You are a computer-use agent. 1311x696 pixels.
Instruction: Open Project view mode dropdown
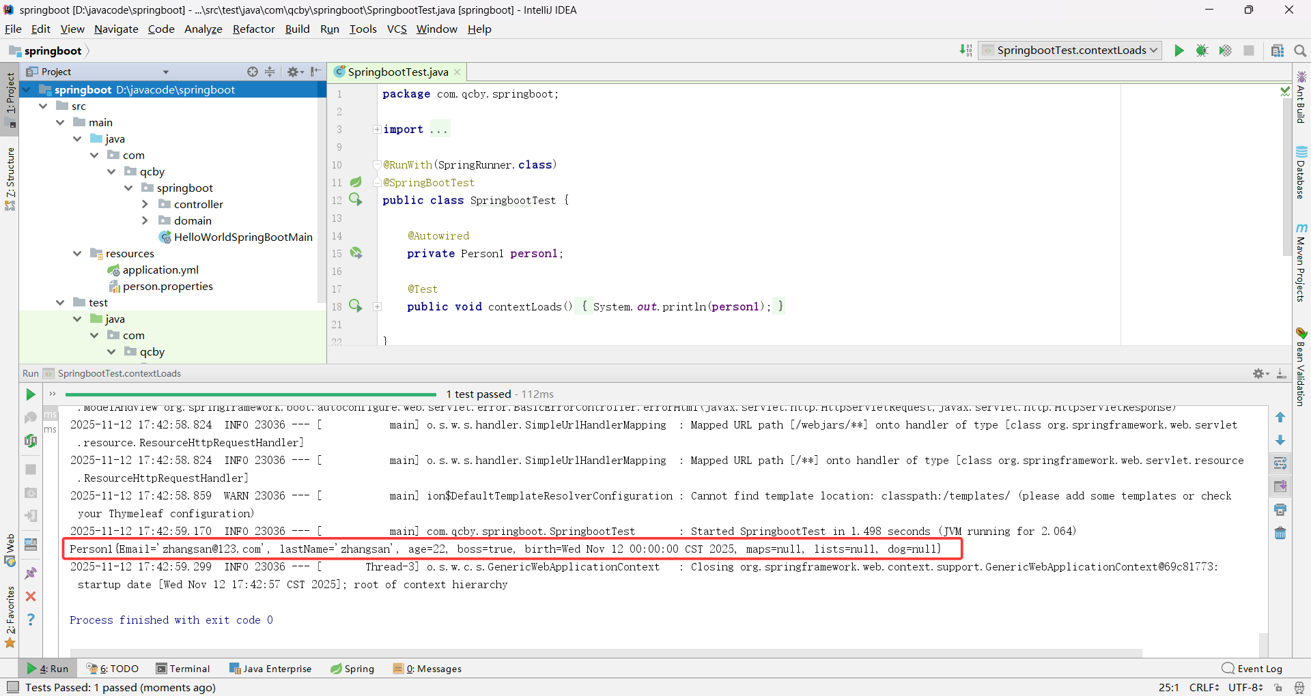[165, 72]
